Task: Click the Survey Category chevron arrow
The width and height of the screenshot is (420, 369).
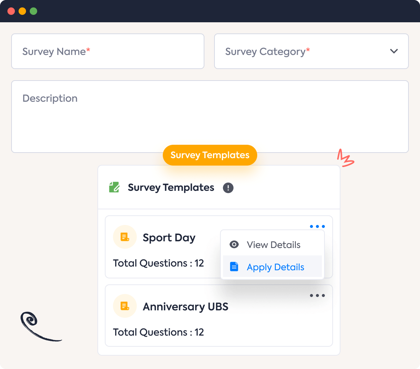Action: tap(394, 51)
